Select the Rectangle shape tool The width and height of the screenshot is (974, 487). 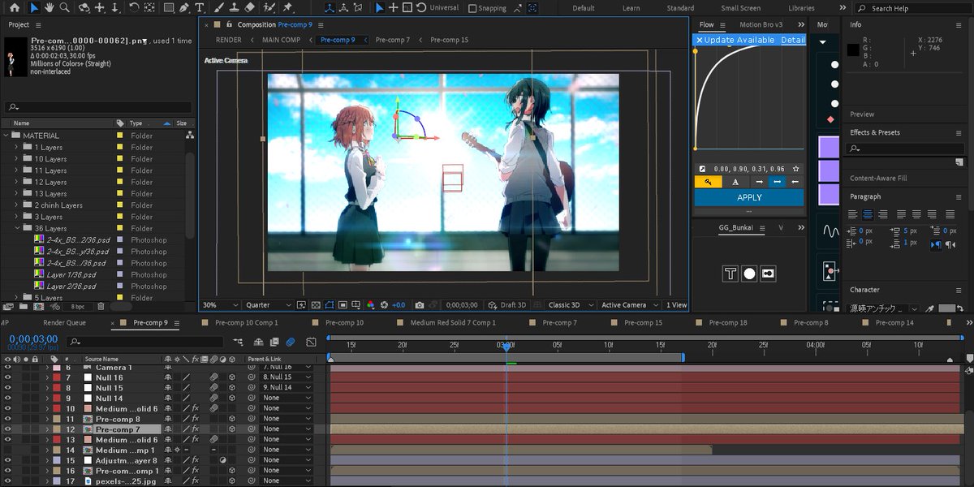click(x=168, y=8)
